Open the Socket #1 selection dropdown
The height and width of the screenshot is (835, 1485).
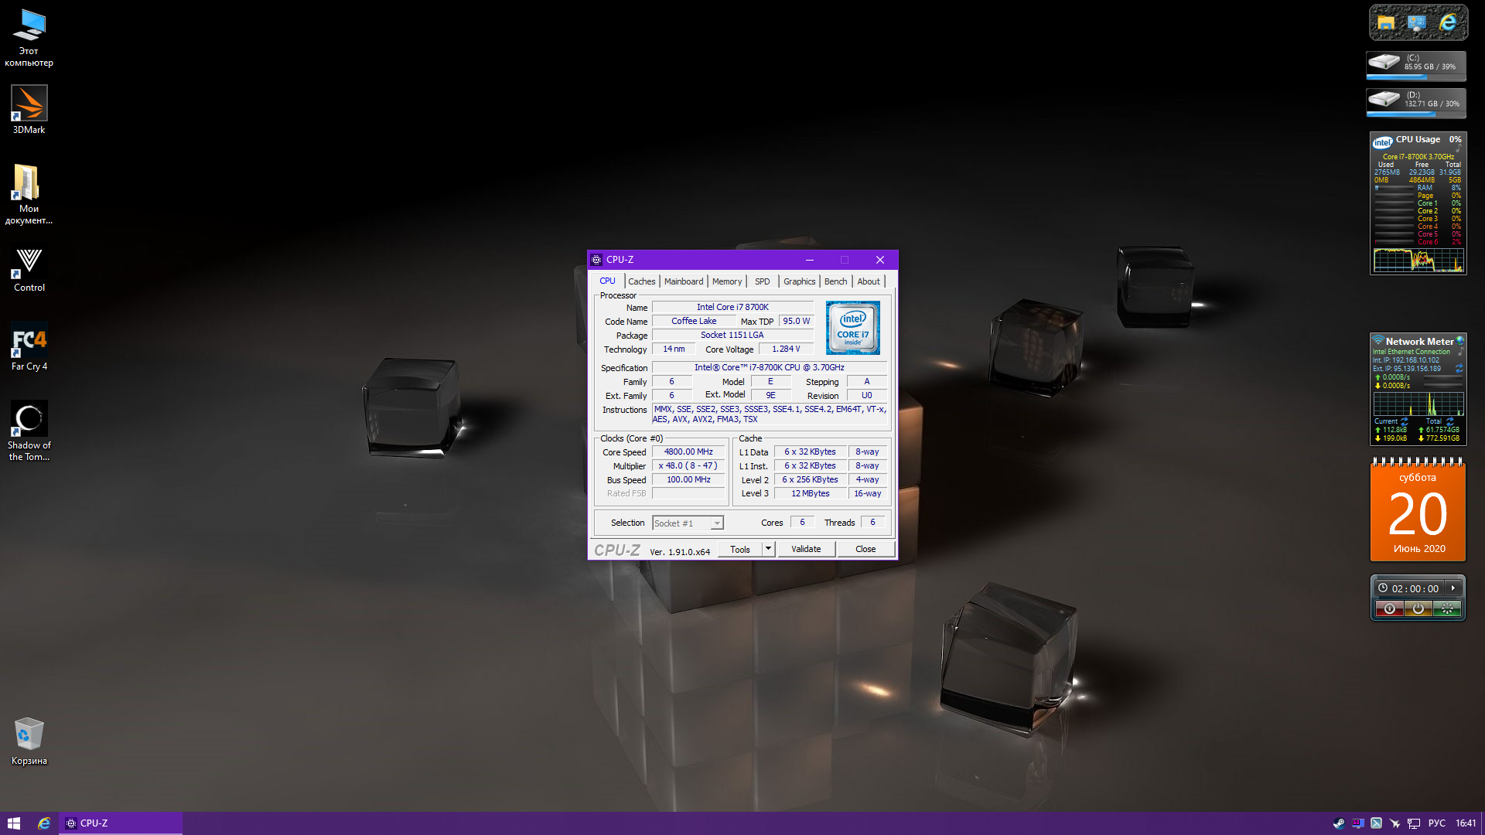coord(688,523)
